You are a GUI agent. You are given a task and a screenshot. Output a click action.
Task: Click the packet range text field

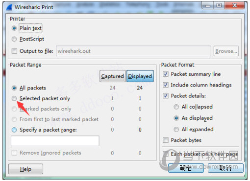point(55,141)
